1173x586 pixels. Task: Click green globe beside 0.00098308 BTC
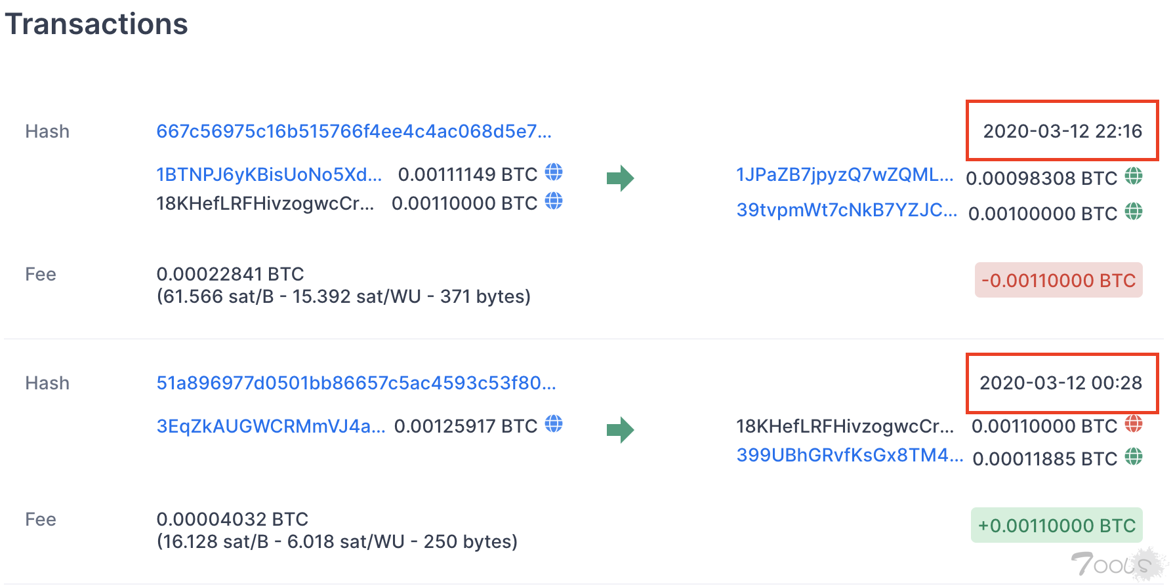pos(1134,176)
